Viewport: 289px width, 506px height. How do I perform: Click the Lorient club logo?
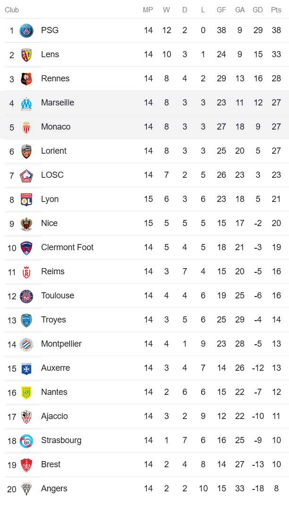click(26, 151)
